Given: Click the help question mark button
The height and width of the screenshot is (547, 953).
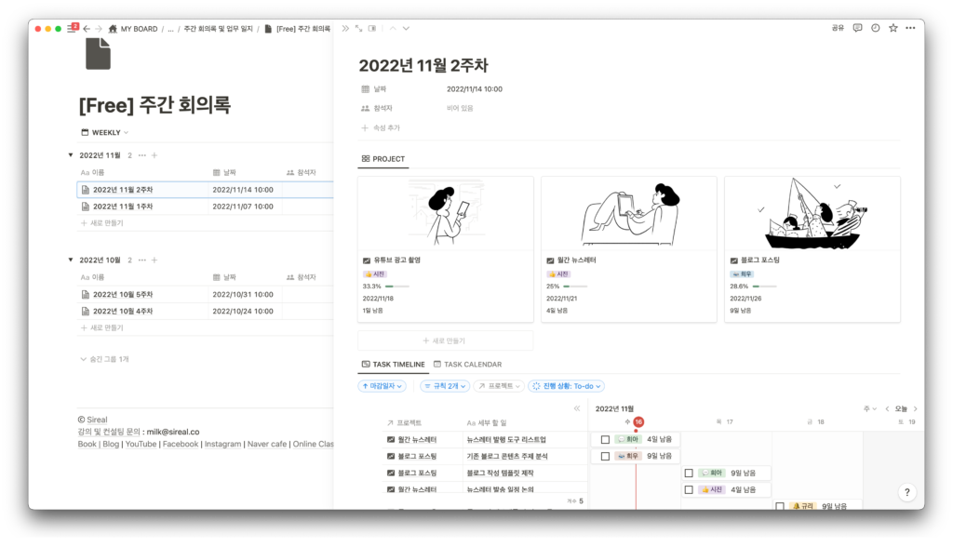Looking at the screenshot, I should 906,493.
